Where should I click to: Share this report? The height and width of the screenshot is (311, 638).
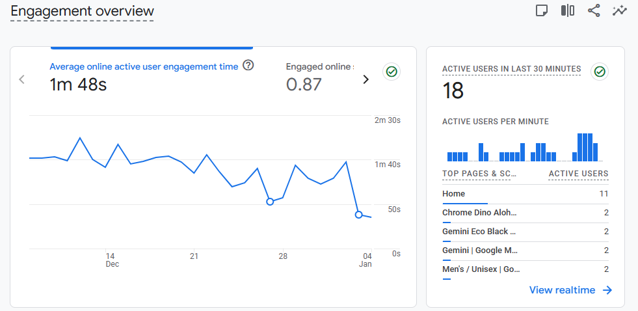coord(594,10)
